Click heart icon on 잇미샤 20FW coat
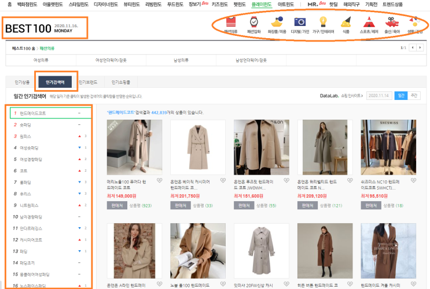This screenshot has width=430, height=289. coord(286,284)
